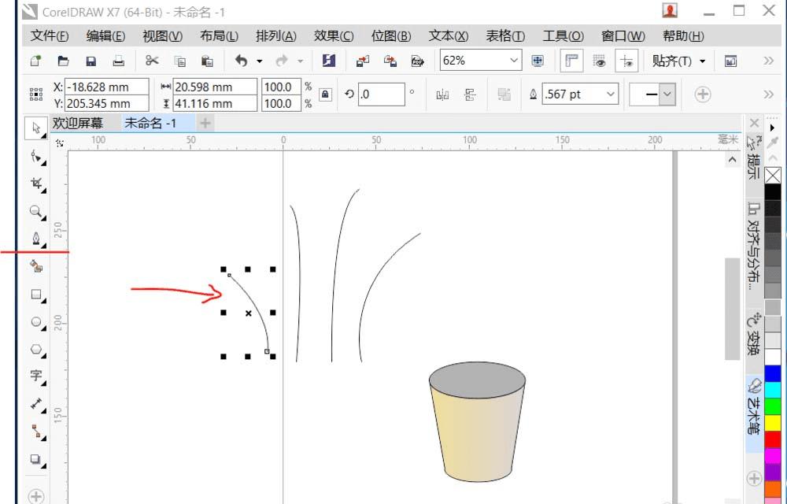Select the Text tool
This screenshot has width=787, height=504.
pyautogui.click(x=36, y=376)
